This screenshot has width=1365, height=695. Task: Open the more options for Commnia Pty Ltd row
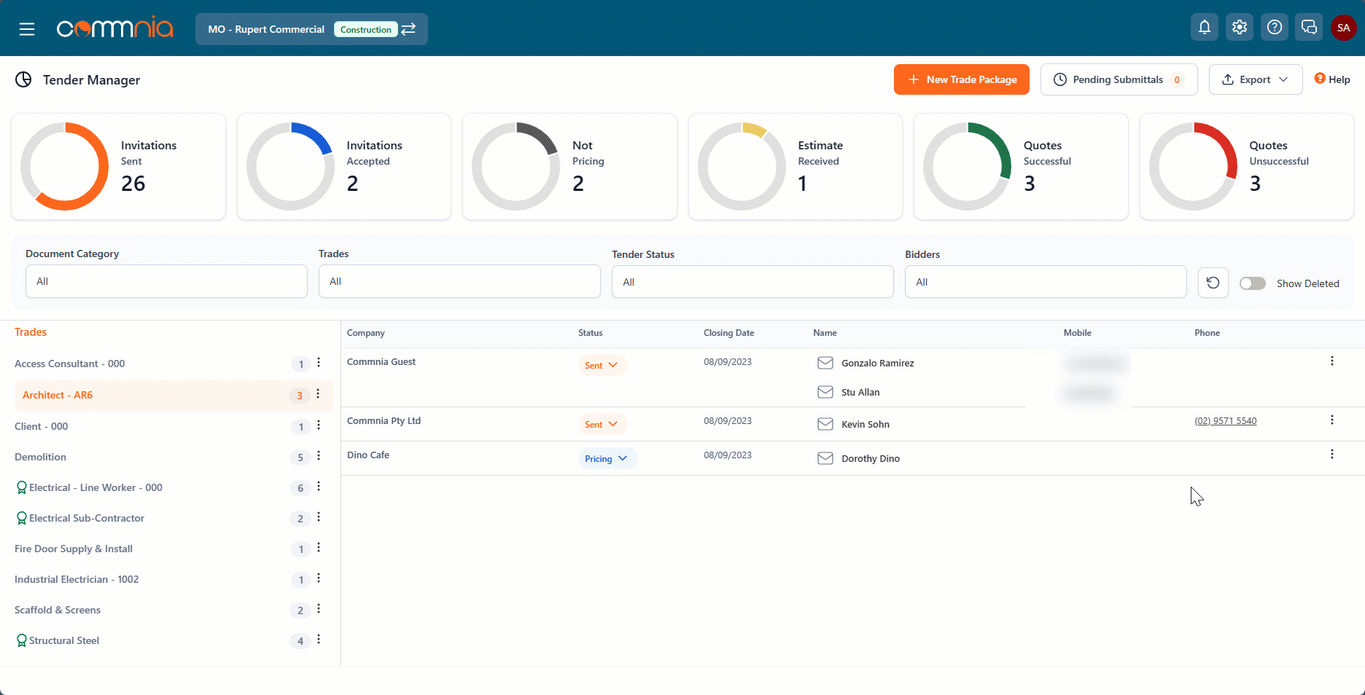coord(1332,420)
